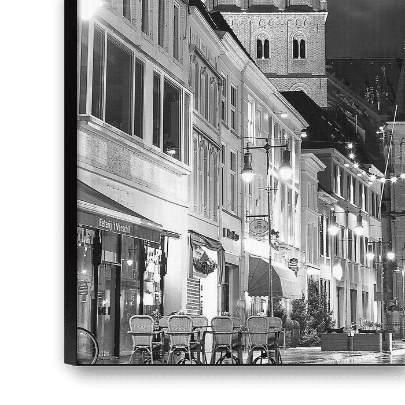Click the hanging flower basket
405x405 pixels.
(x=205, y=265)
